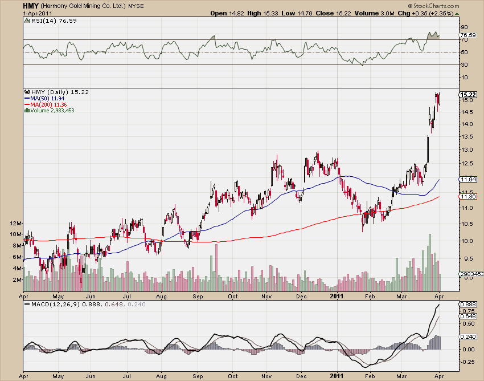Click the Oct label under the price panel

coord(233,296)
